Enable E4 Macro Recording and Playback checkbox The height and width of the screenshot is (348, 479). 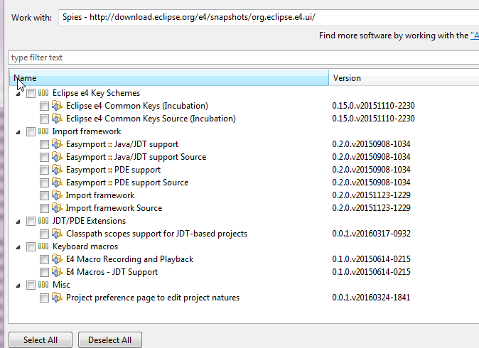[44, 259]
